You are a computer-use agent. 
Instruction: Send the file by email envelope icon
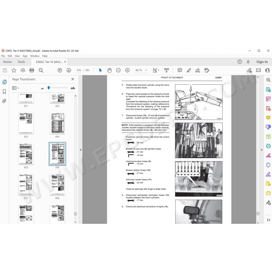(258, 70)
